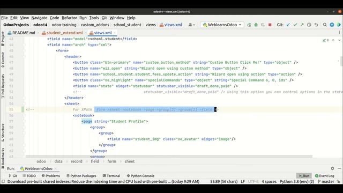Screen dimensions: 343x193
Task: Click the tool windows quick access icon
Action: (x=3, y=181)
